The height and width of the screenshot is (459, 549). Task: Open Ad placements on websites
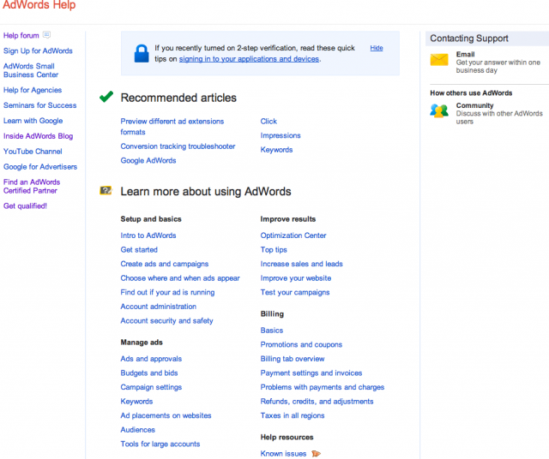166,415
